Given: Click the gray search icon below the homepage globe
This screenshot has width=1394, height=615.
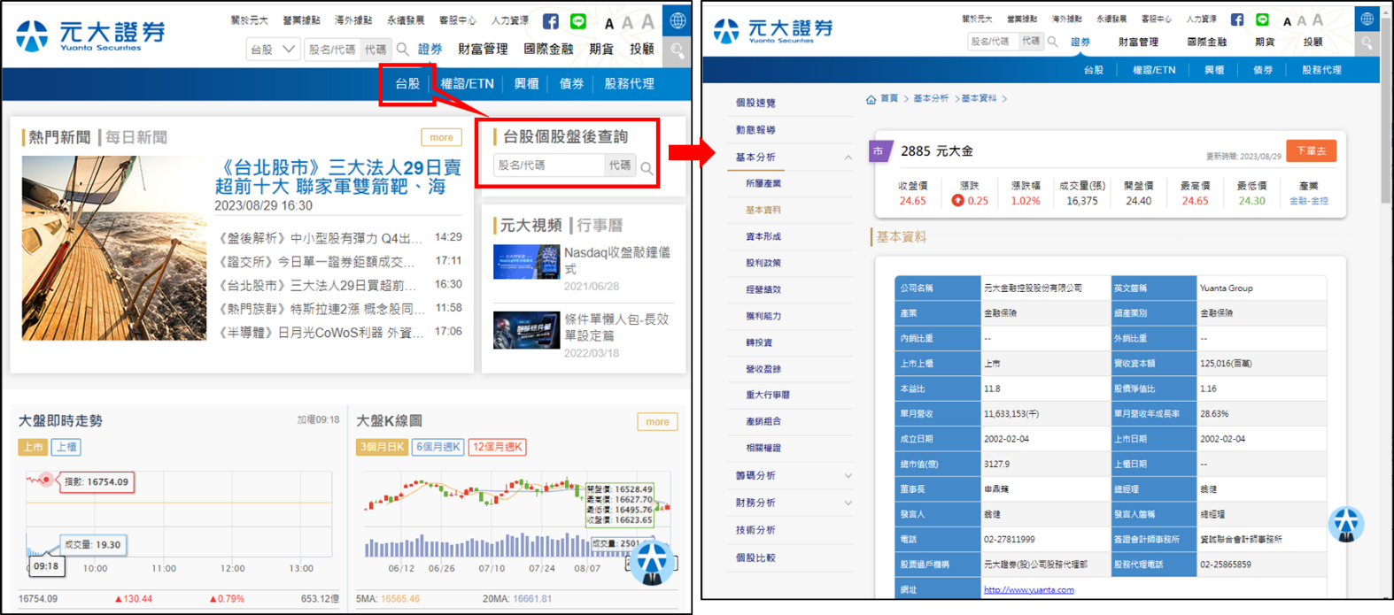Looking at the screenshot, I should click(678, 50).
